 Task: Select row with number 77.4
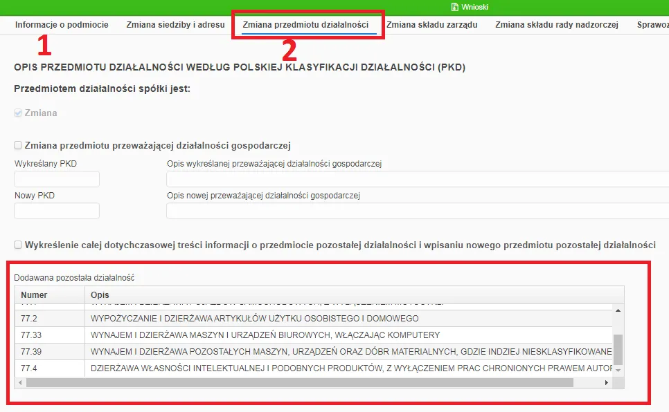[x=313, y=368]
